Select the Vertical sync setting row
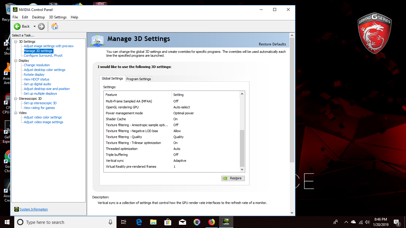Viewport: 406px width, 228px height. tap(172, 161)
